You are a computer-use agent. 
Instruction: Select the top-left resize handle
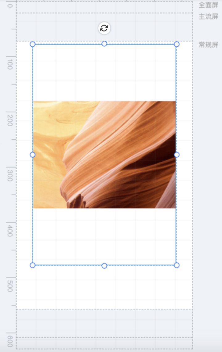click(x=33, y=44)
